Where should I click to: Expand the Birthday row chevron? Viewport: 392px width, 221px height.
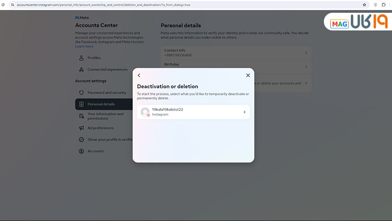pyautogui.click(x=306, y=66)
